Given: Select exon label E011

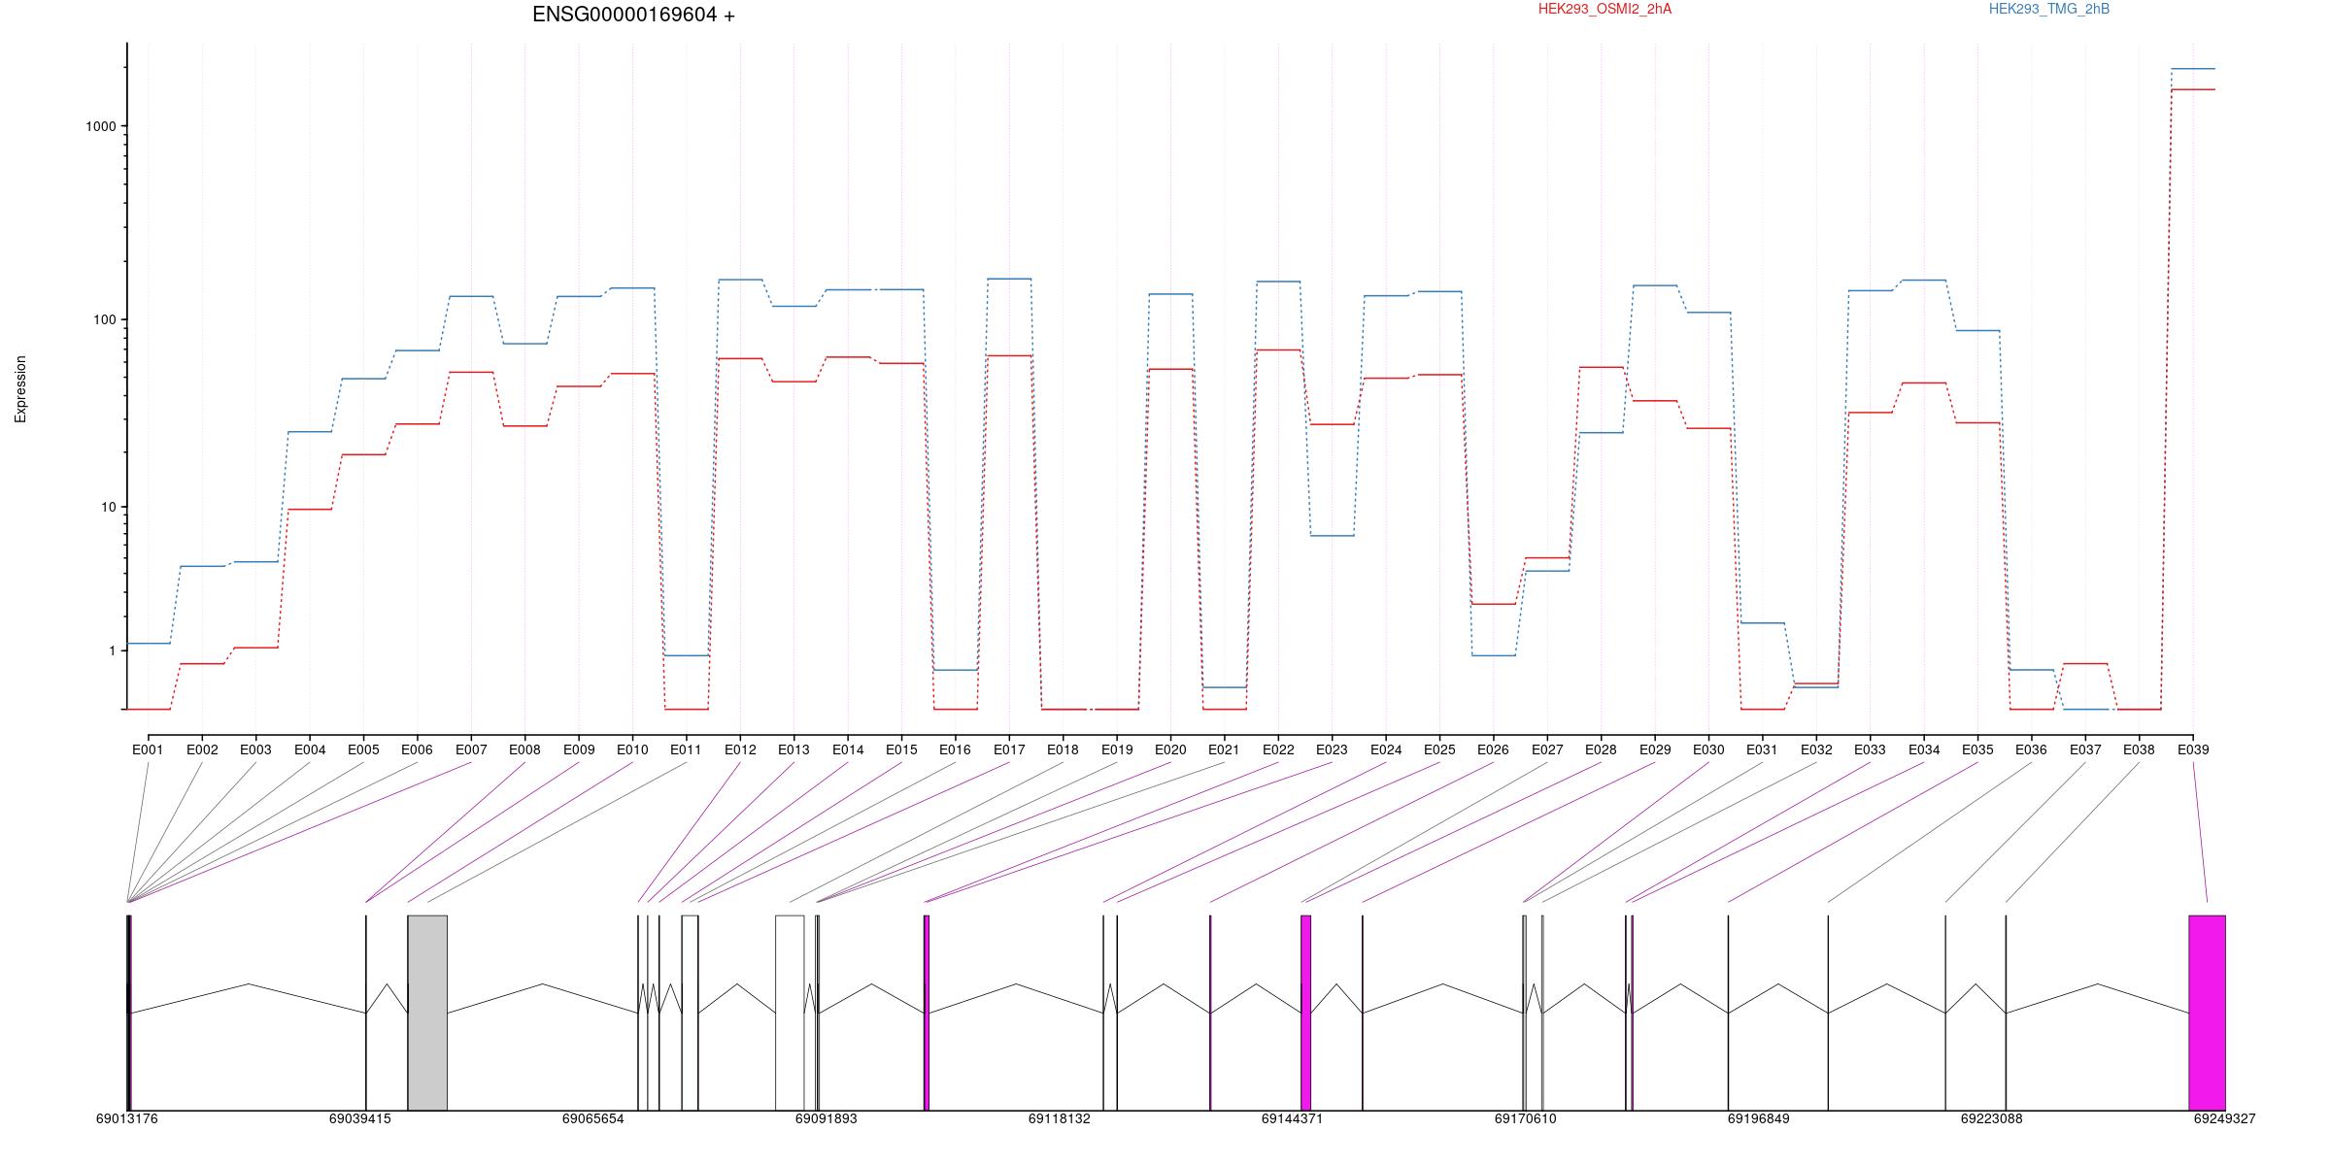Looking at the screenshot, I should tap(686, 749).
